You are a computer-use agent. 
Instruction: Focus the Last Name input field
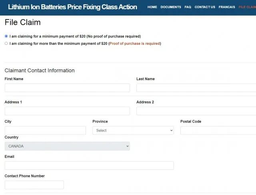pyautogui.click(x=196, y=88)
